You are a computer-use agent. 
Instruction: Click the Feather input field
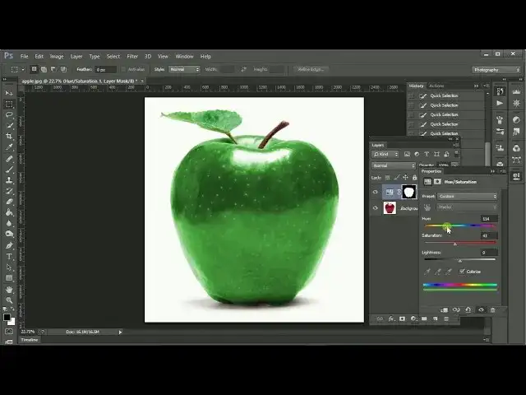pos(106,69)
